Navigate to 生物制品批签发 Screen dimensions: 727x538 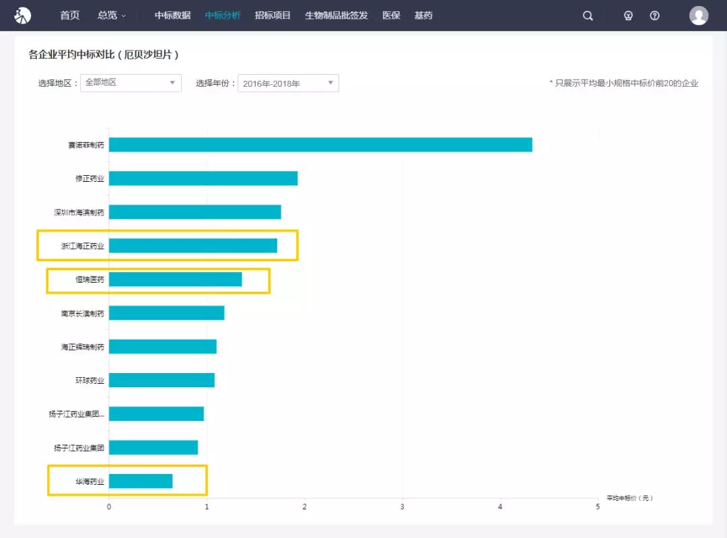tap(336, 15)
